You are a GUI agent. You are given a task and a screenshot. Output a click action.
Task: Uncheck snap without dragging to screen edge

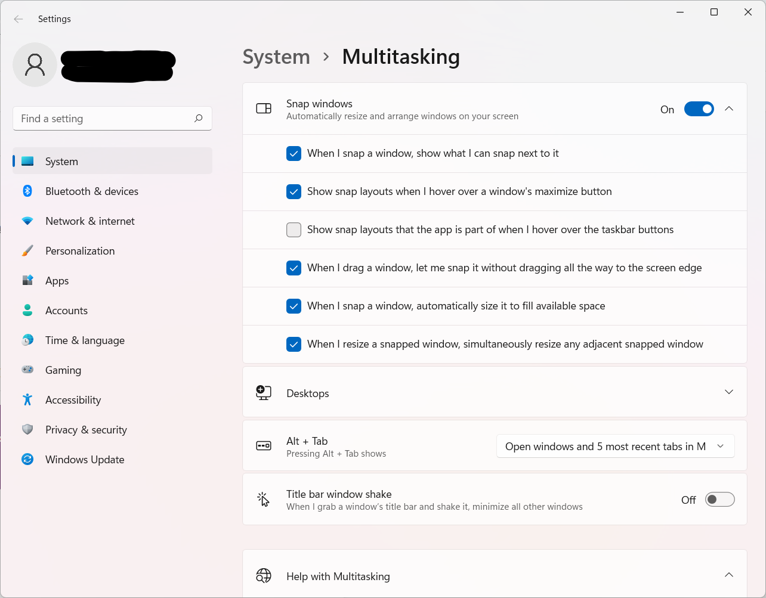294,268
